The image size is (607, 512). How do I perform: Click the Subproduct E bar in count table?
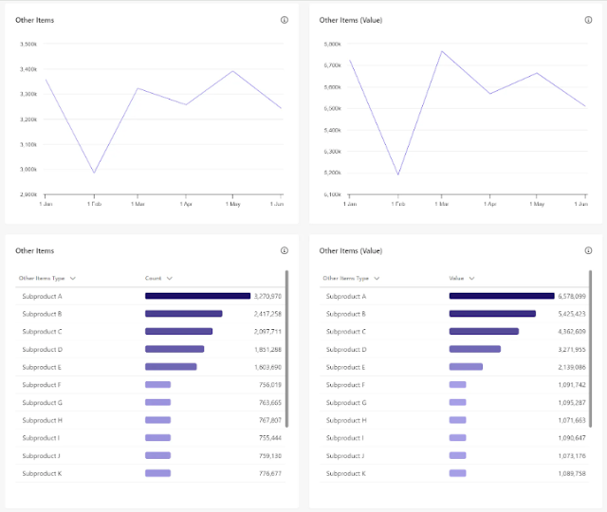tap(171, 367)
